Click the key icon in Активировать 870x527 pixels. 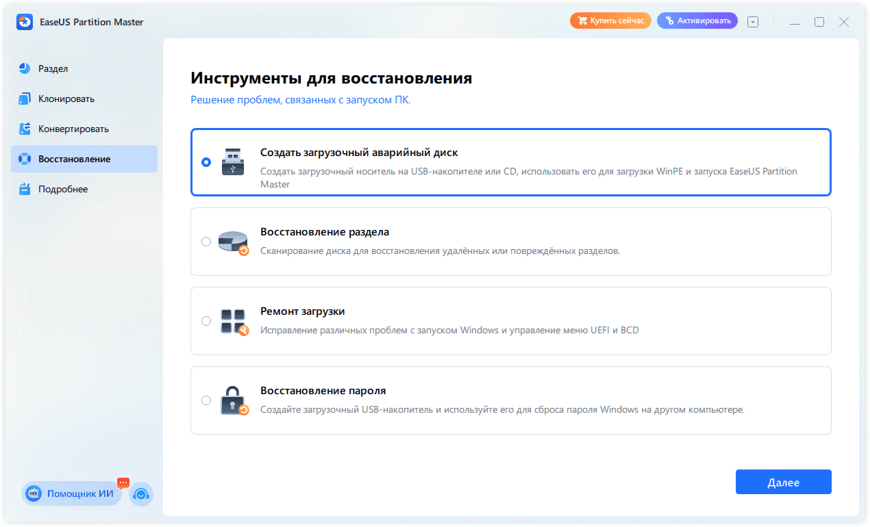coord(669,21)
